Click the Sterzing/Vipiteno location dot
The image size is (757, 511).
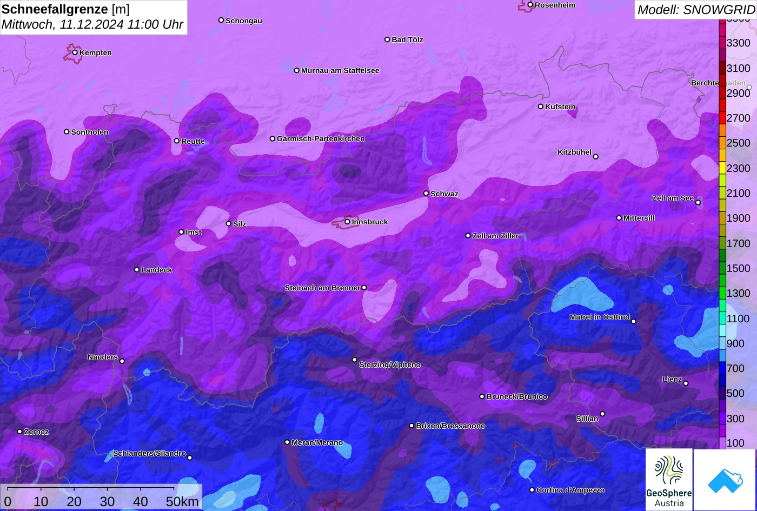click(355, 360)
